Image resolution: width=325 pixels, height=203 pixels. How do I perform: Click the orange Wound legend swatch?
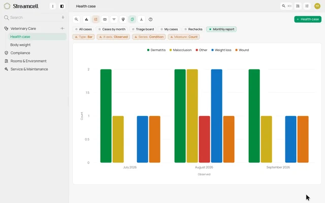[236, 50]
